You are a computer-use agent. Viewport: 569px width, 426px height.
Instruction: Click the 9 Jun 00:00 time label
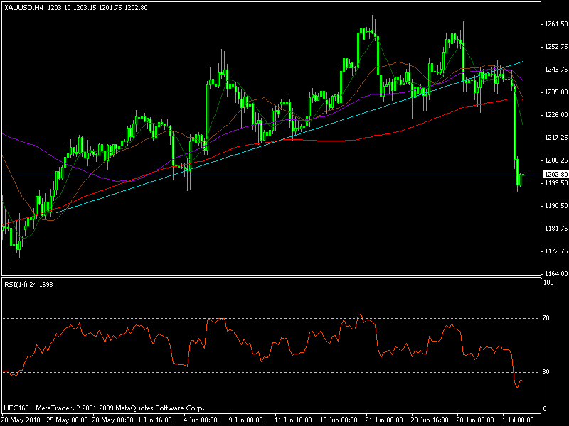tap(245, 420)
